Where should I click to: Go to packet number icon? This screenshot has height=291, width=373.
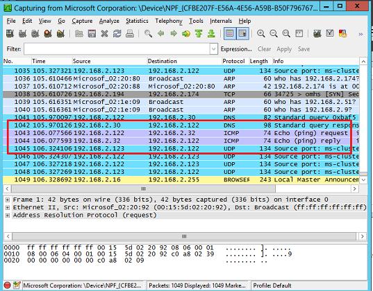186,34
